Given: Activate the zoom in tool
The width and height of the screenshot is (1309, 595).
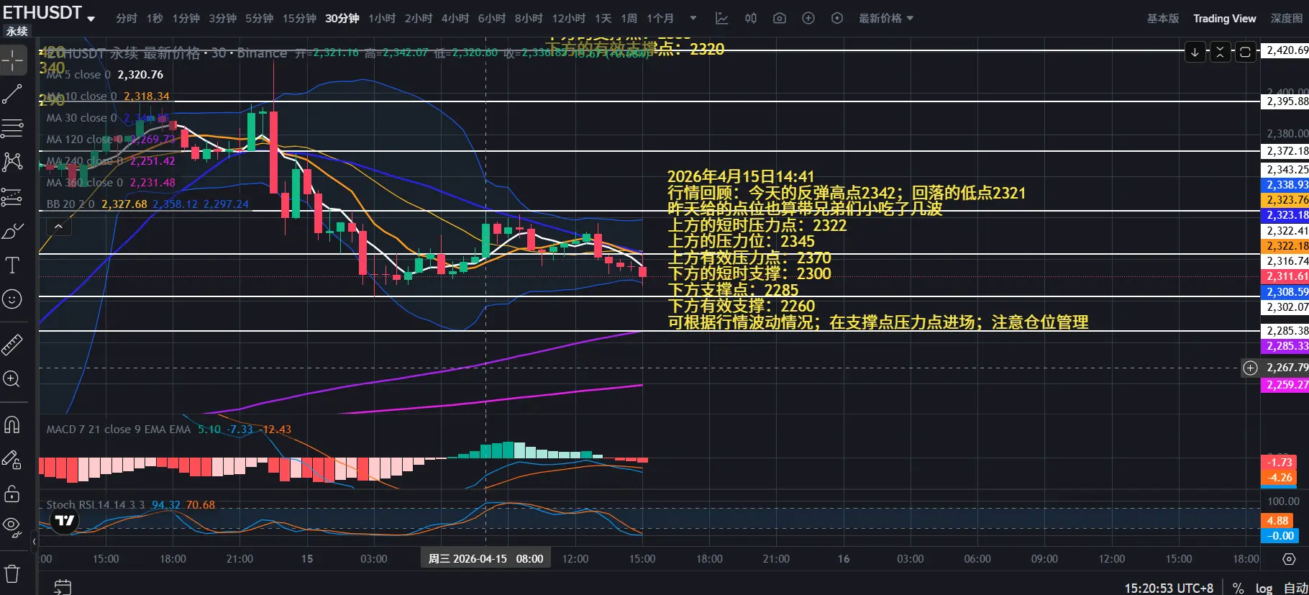Looking at the screenshot, I should click(x=13, y=379).
